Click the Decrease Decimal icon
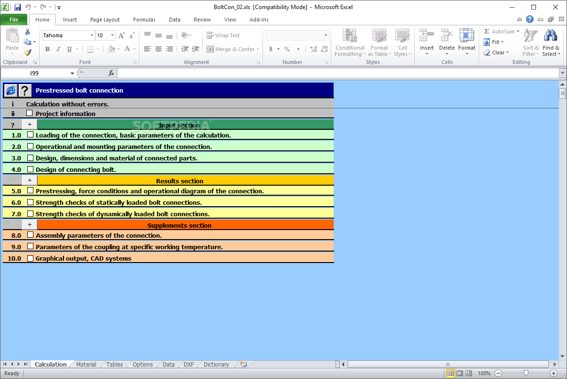The width and height of the screenshot is (567, 379). (x=325, y=49)
